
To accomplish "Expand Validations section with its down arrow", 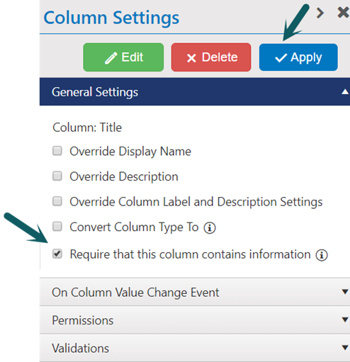I will pos(345,348).
